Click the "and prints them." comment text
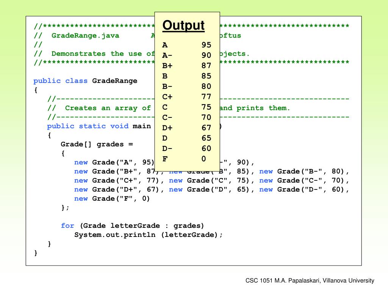388x291 pixels. point(255,108)
